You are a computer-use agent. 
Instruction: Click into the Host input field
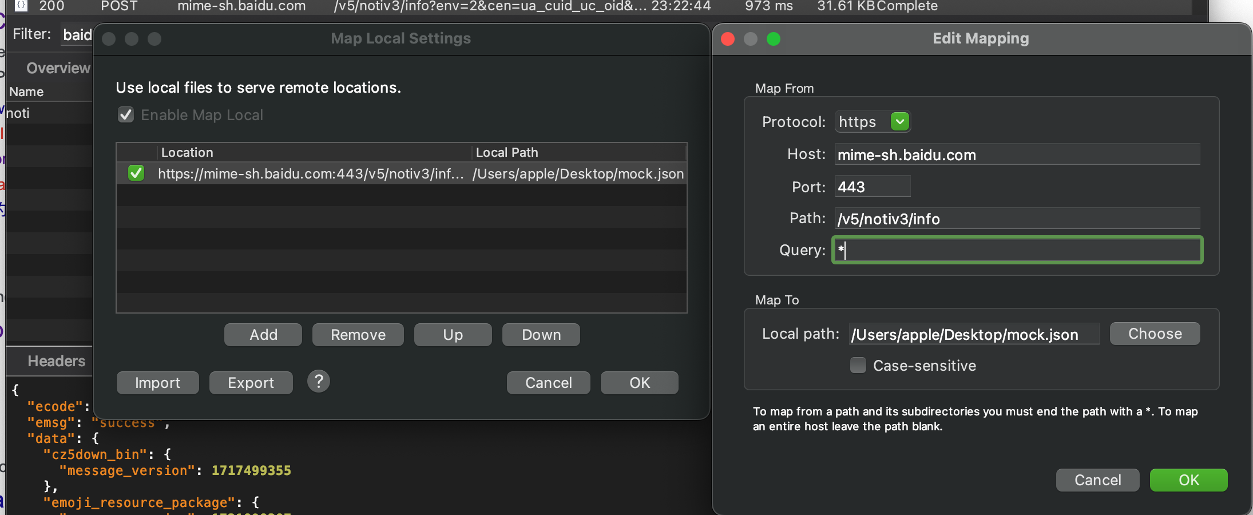[x=1017, y=154]
